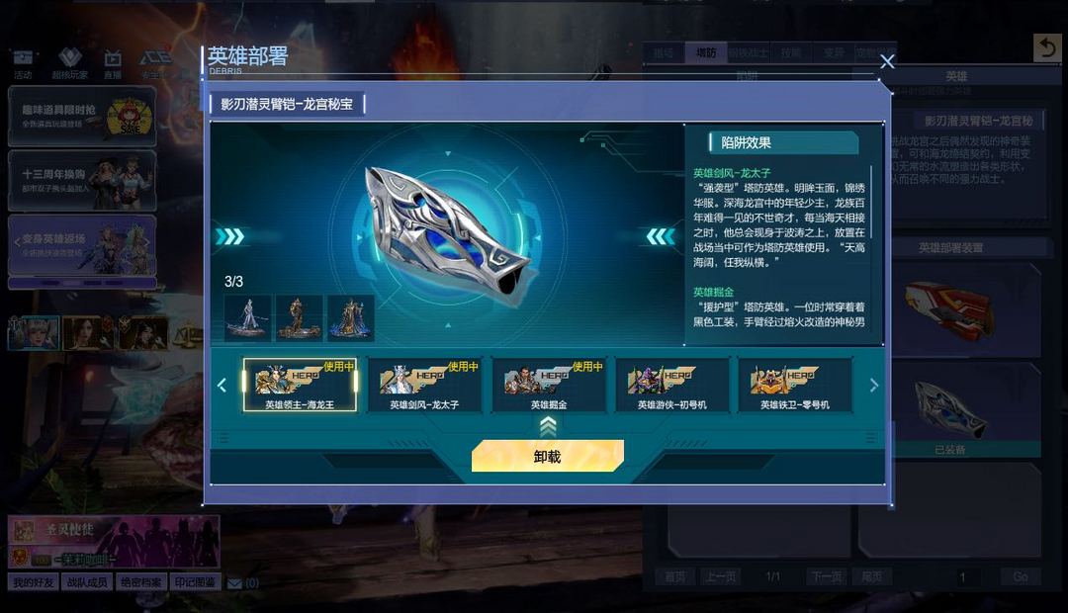Click the return arrow icon top right
The height and width of the screenshot is (613, 1068).
(x=1047, y=47)
